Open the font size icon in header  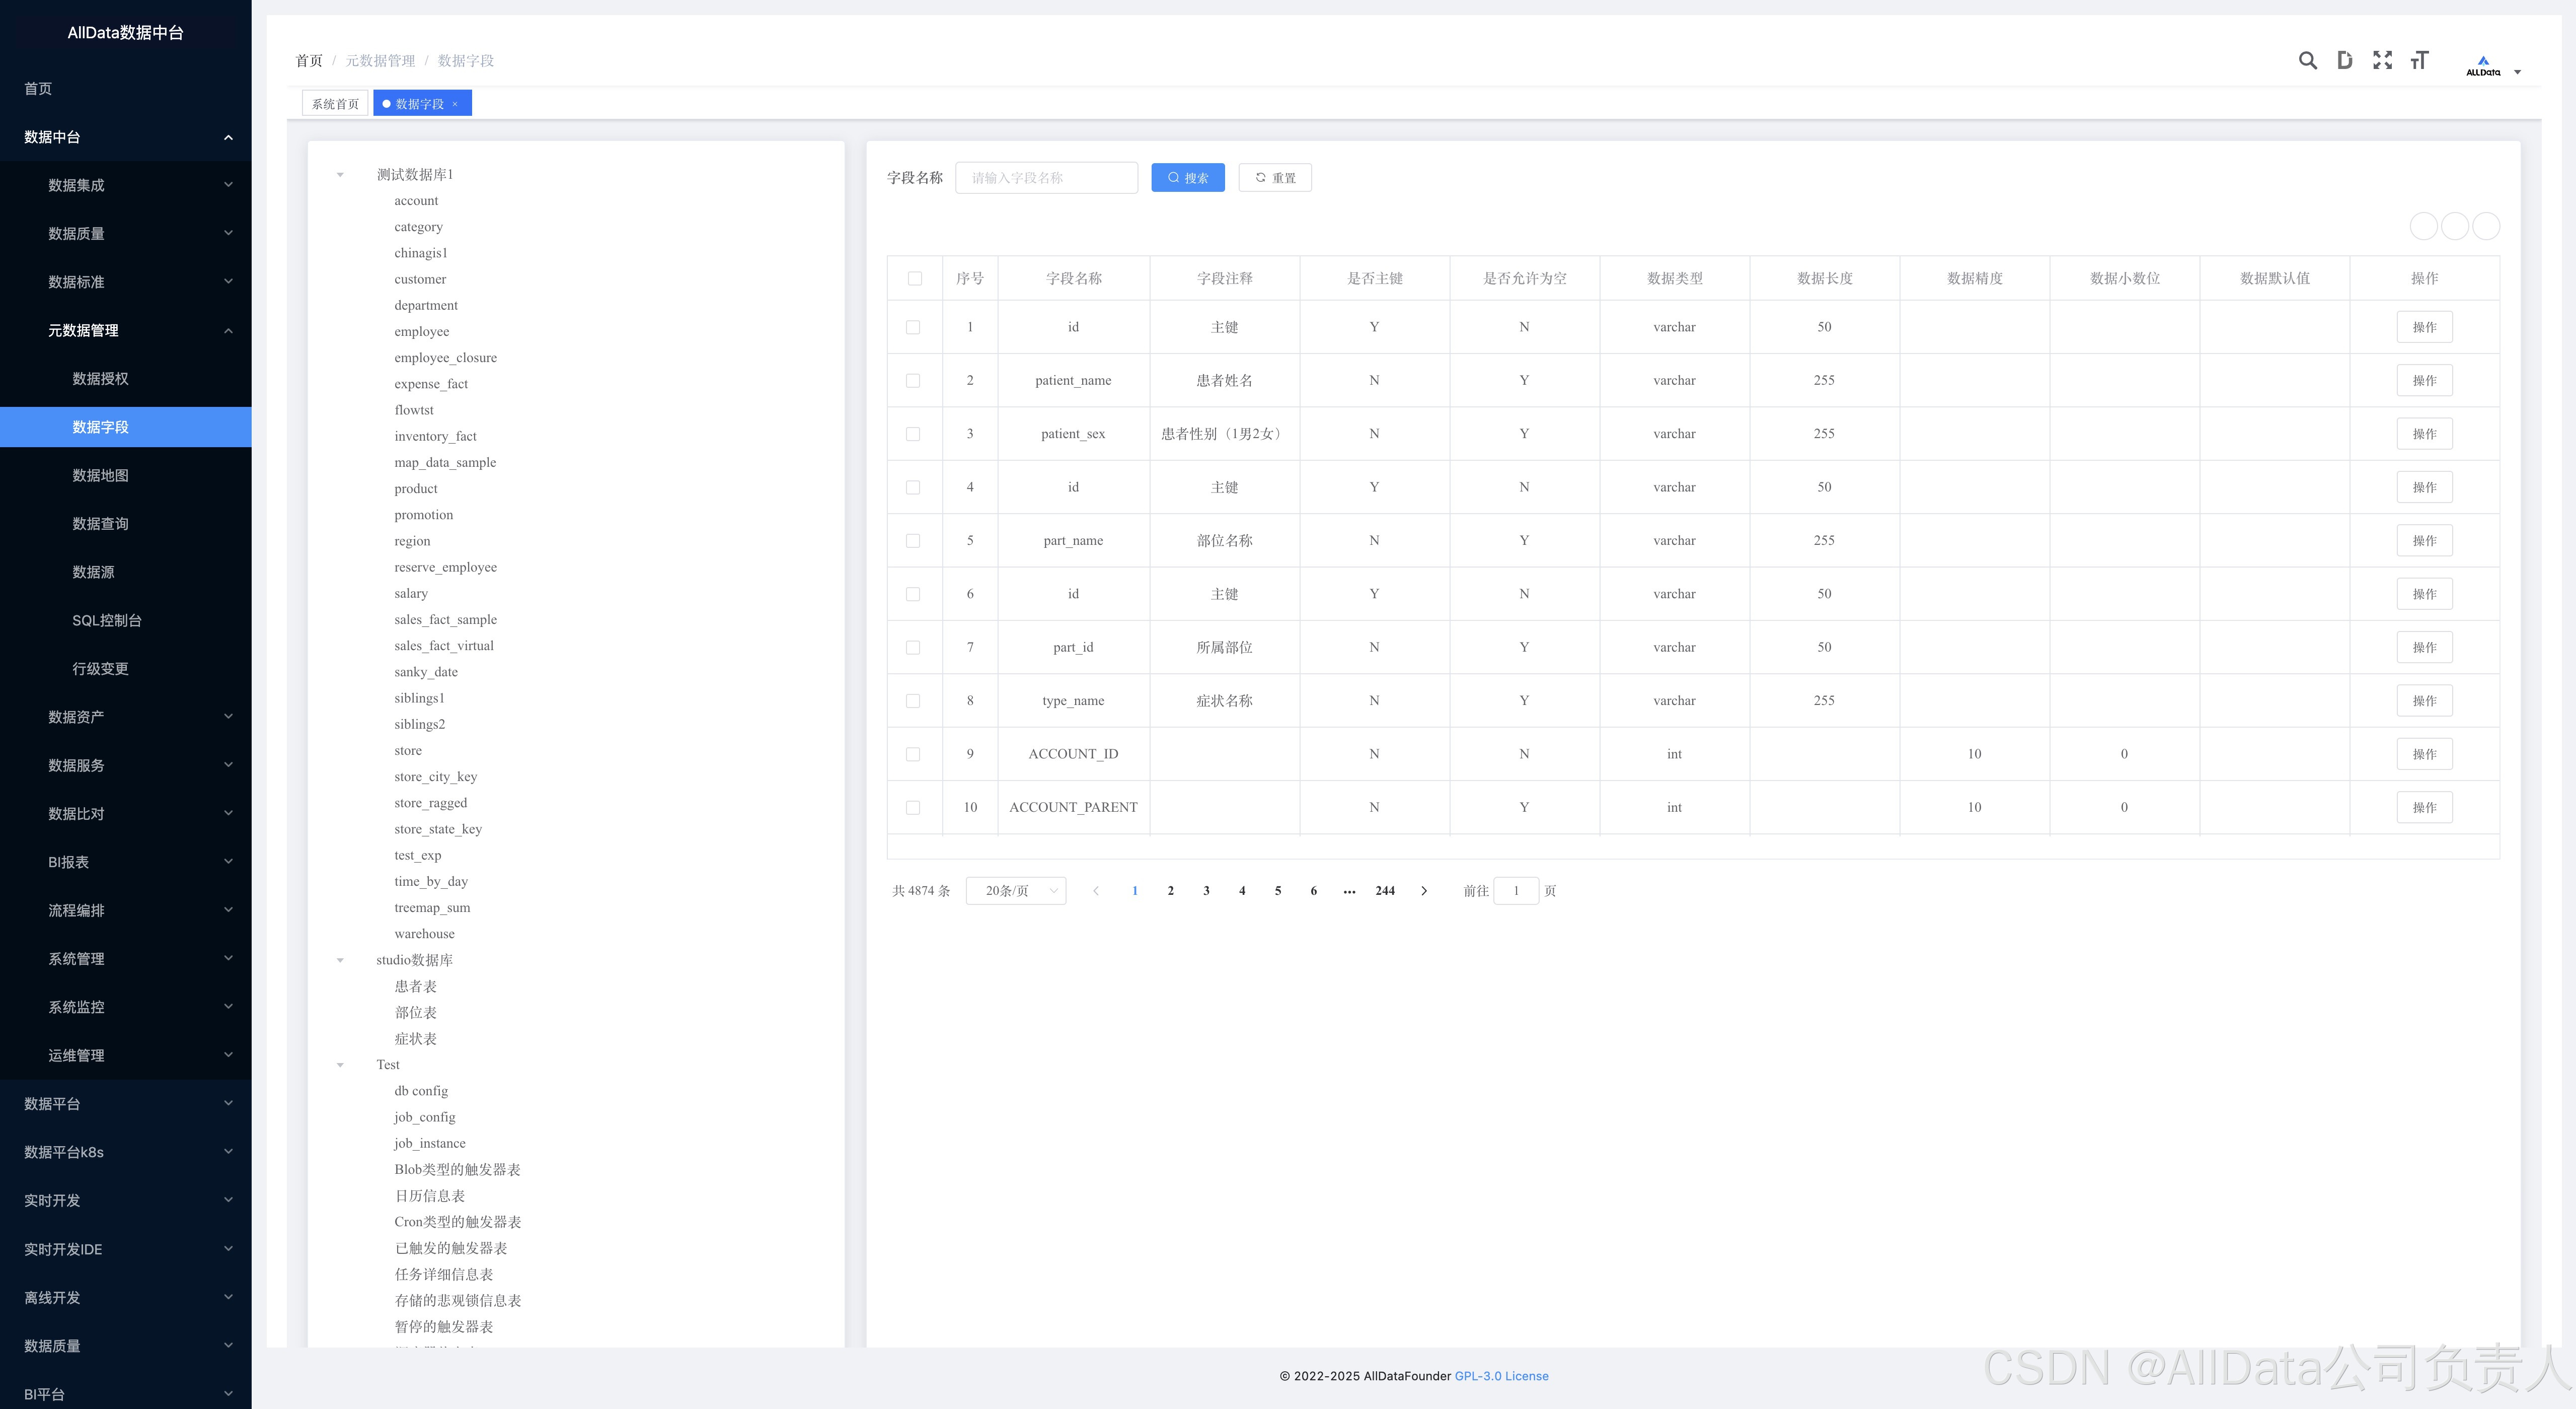2419,60
